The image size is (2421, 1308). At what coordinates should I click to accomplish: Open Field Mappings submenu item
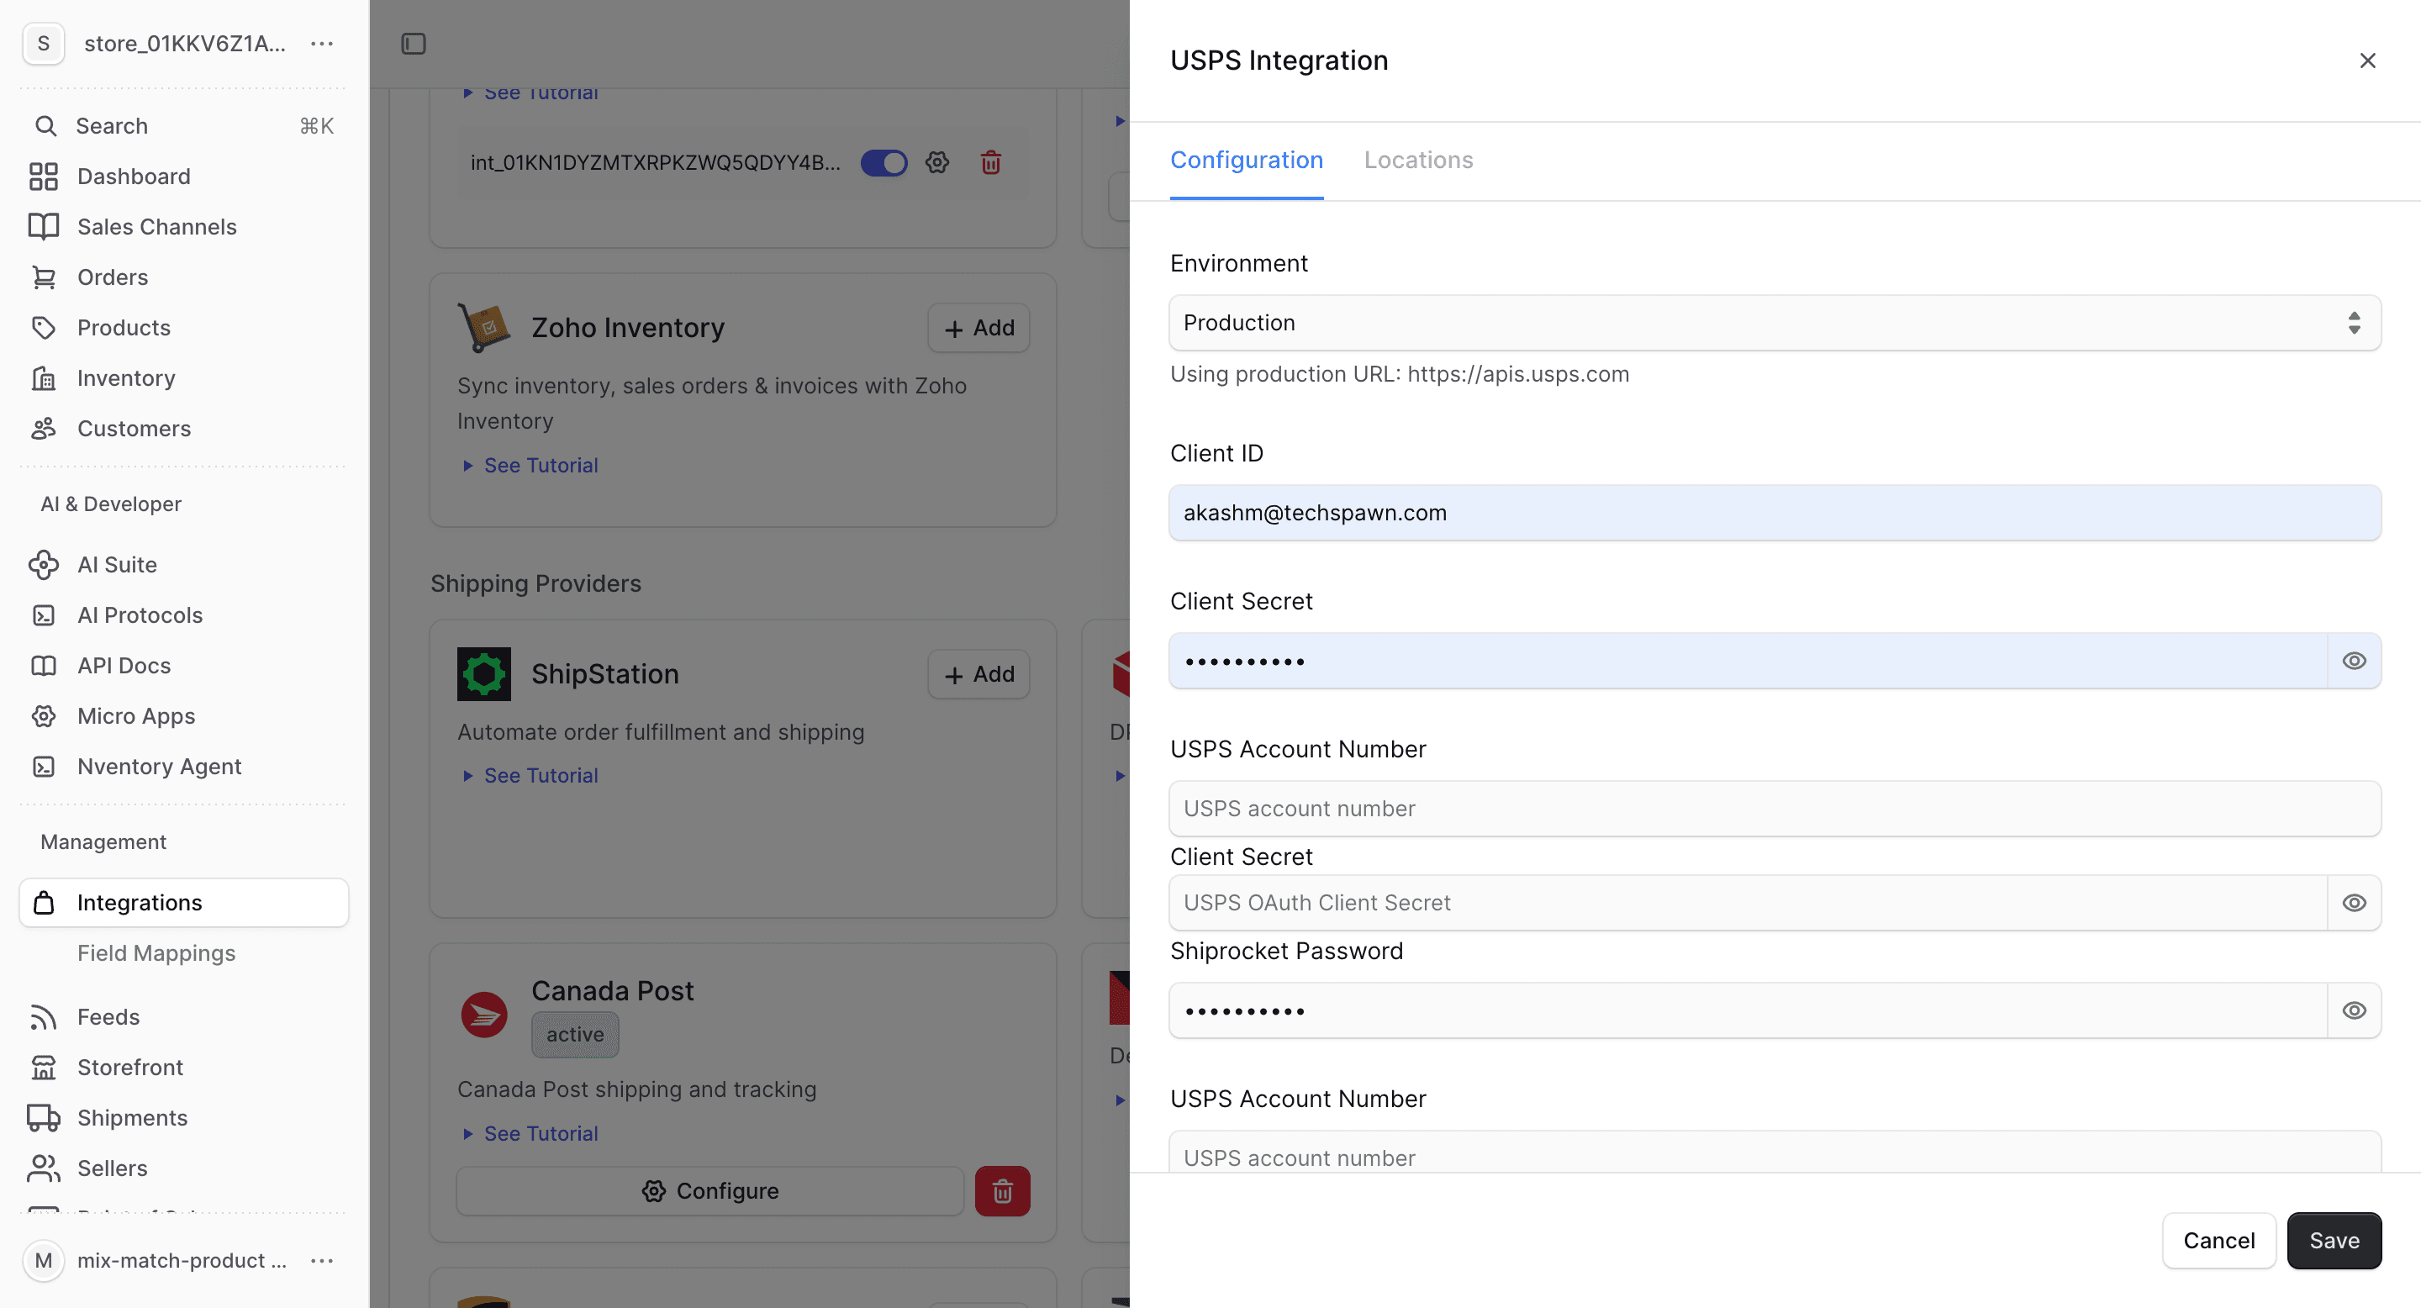(x=156, y=954)
